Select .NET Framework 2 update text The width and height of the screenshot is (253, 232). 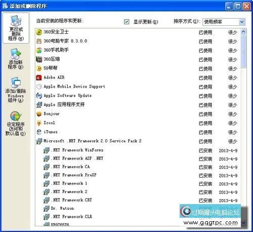click(x=69, y=191)
